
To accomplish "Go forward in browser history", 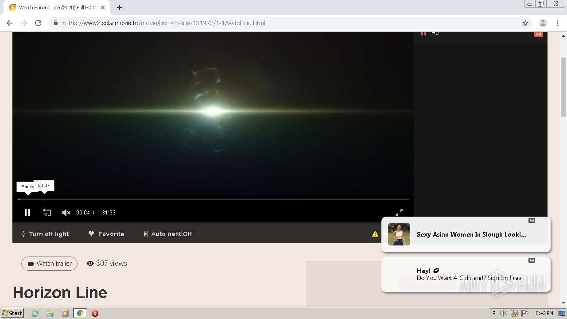I will (x=24, y=23).
